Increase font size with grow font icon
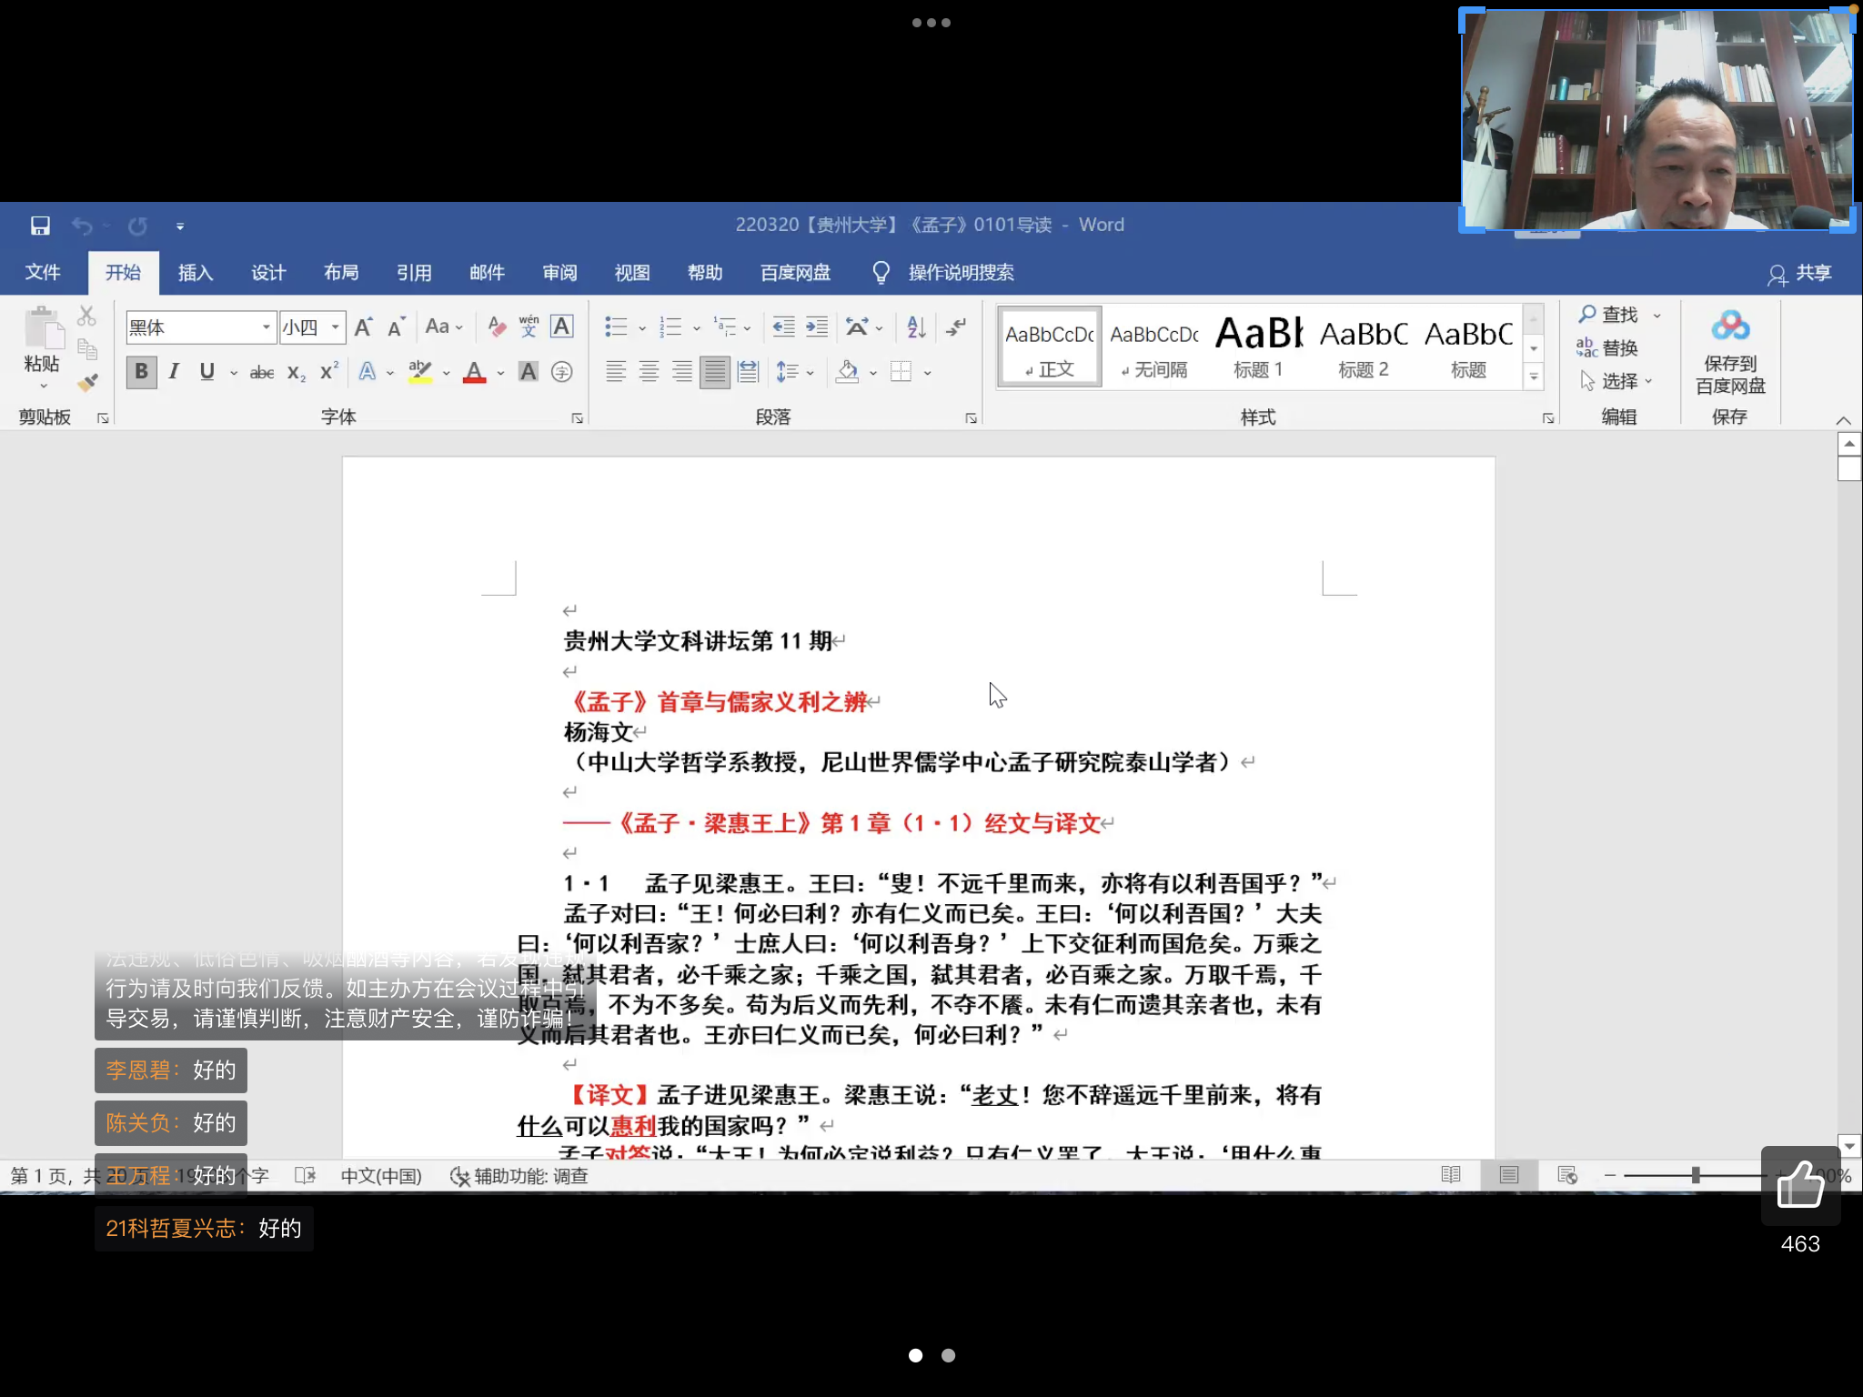1863x1397 pixels. pos(363,327)
